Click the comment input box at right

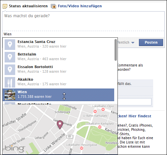coord(135,102)
